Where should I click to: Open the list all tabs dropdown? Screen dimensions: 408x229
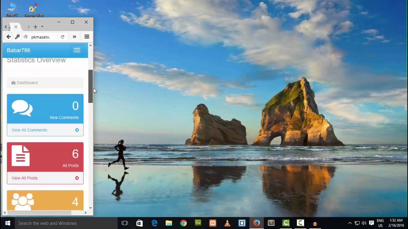[x=42, y=27]
